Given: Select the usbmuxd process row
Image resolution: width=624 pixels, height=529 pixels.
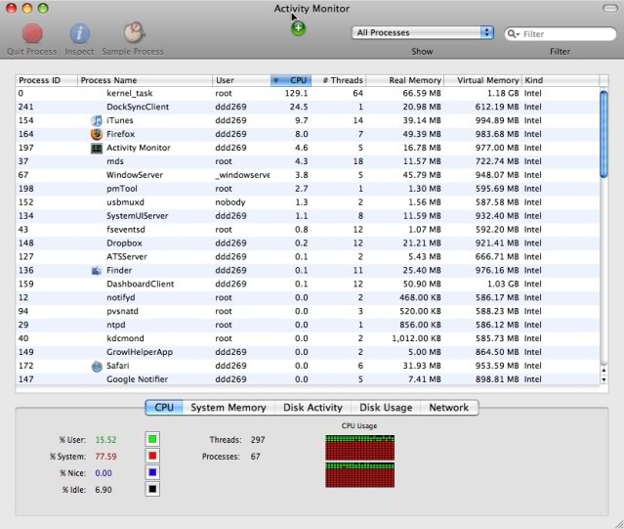Looking at the screenshot, I should pyautogui.click(x=308, y=202).
